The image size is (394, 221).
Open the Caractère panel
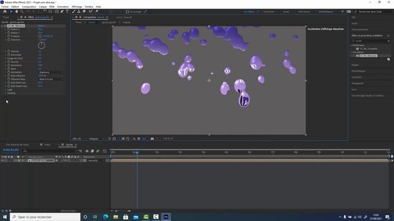[x=356, y=77]
